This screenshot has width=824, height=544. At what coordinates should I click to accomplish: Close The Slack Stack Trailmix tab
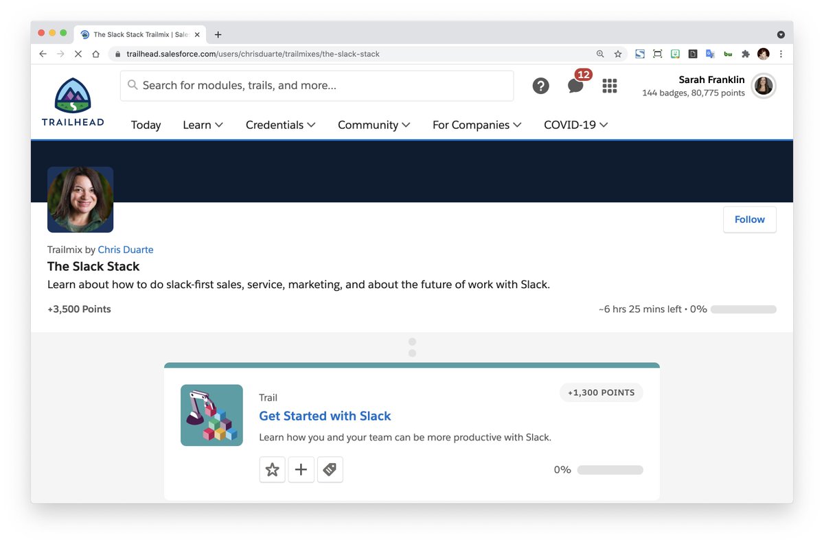[197, 34]
